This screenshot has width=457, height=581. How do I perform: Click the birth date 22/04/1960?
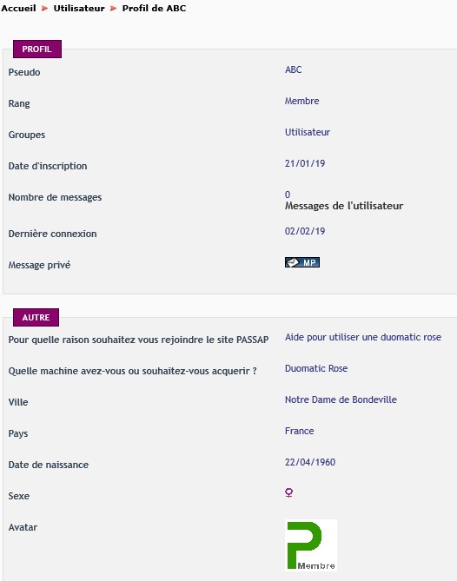[x=310, y=462]
